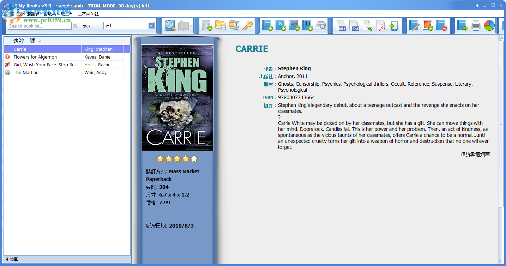Image resolution: width=506 pixels, height=266 pixels.
Task: Click the first star in rating
Action: coord(160,159)
